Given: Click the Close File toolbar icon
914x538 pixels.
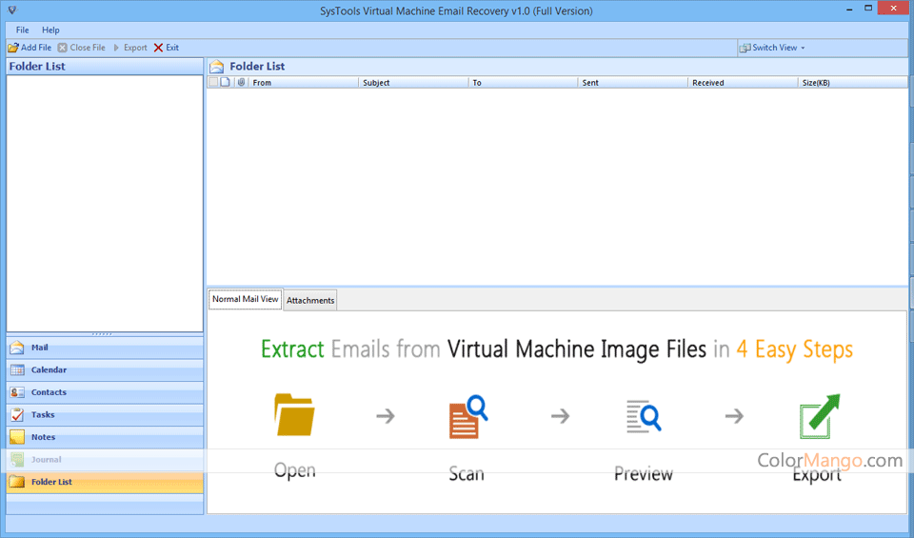Looking at the screenshot, I should coord(63,48).
